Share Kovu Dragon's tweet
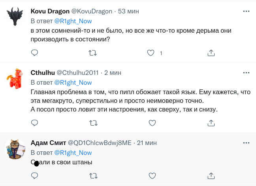Viewport: 256px width, 186px height. point(211,52)
